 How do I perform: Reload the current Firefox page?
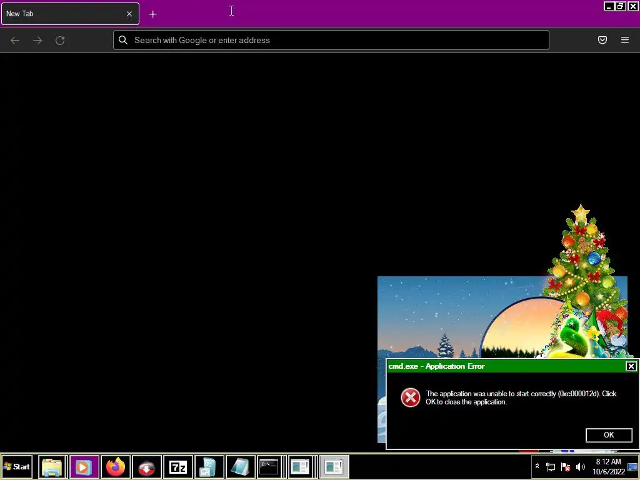coord(60,41)
